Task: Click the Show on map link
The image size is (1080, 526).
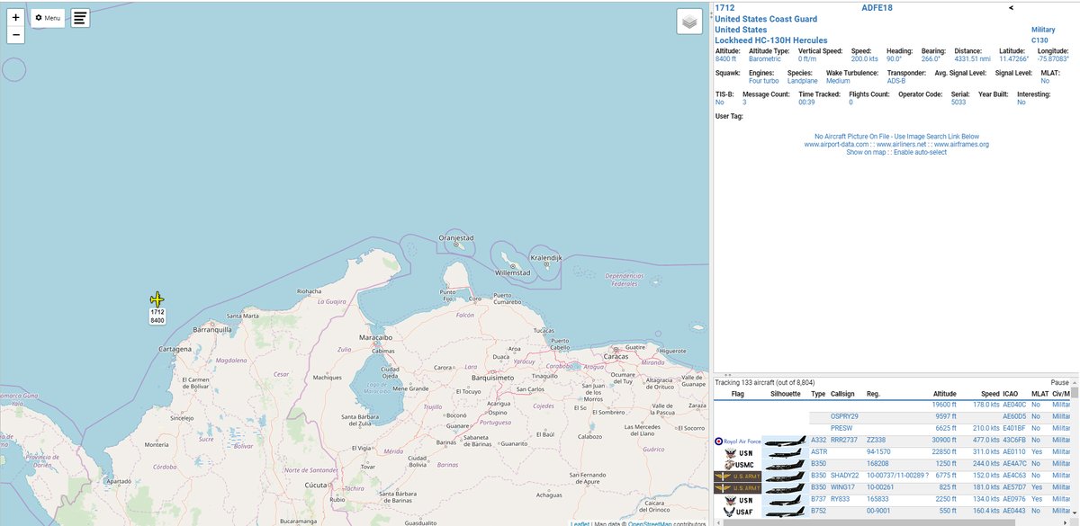Action: click(x=866, y=152)
